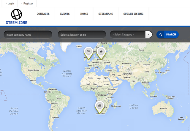This screenshot has height=131, width=190.
Task: Click the shopping cart map marker over the UK
Action: tap(88, 53)
